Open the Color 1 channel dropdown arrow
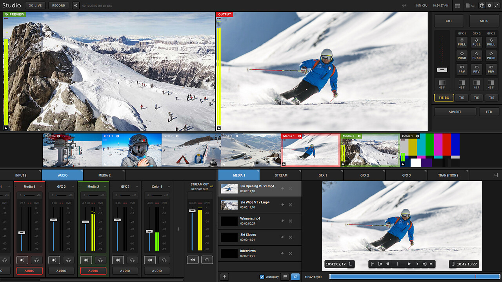The height and width of the screenshot is (282, 502). (x=169, y=187)
